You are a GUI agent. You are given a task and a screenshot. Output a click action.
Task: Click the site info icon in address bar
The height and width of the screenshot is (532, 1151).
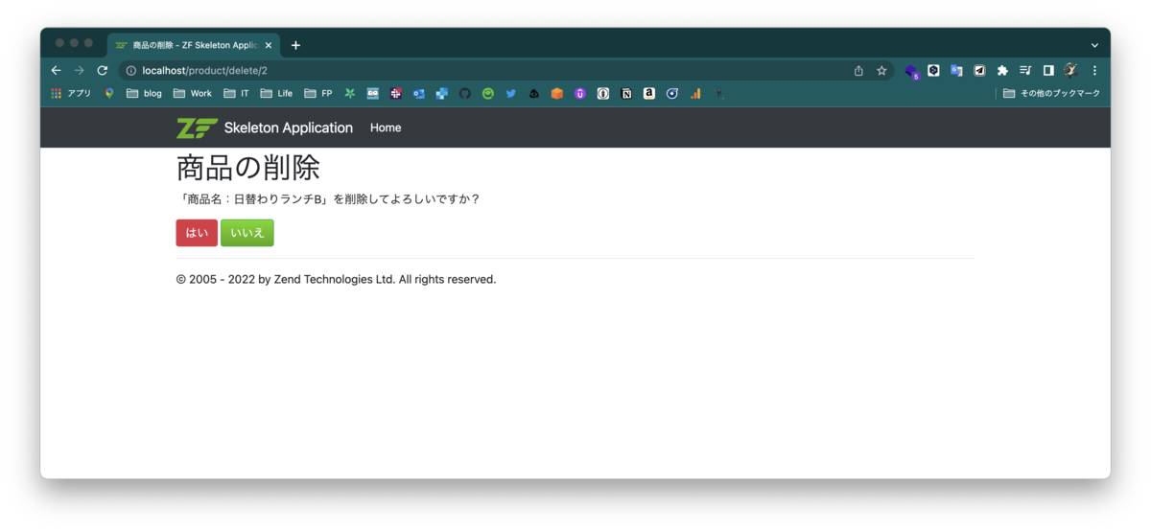(131, 70)
